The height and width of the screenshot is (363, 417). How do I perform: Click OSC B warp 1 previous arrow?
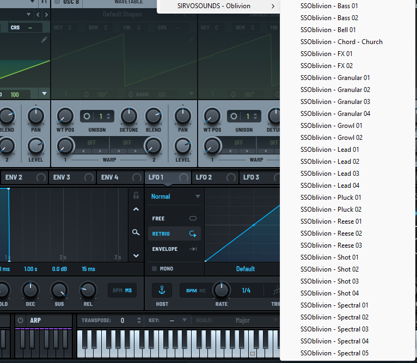click(83, 151)
